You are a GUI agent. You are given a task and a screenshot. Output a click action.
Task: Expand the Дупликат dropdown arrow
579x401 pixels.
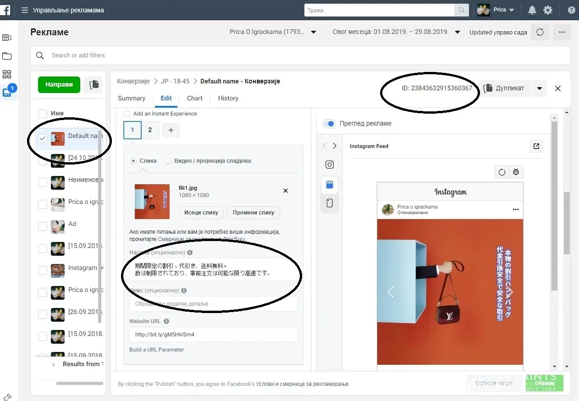tap(540, 88)
